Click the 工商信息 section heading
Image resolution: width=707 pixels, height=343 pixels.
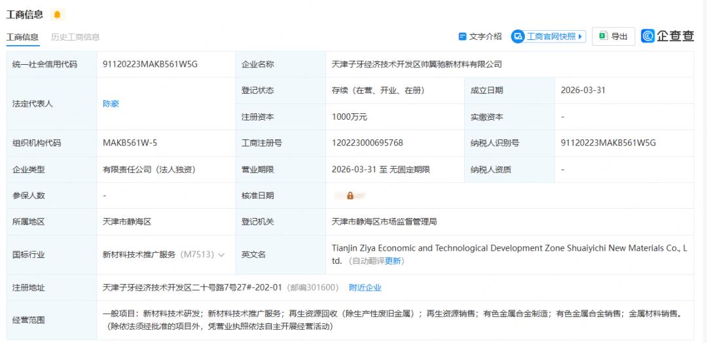(25, 14)
